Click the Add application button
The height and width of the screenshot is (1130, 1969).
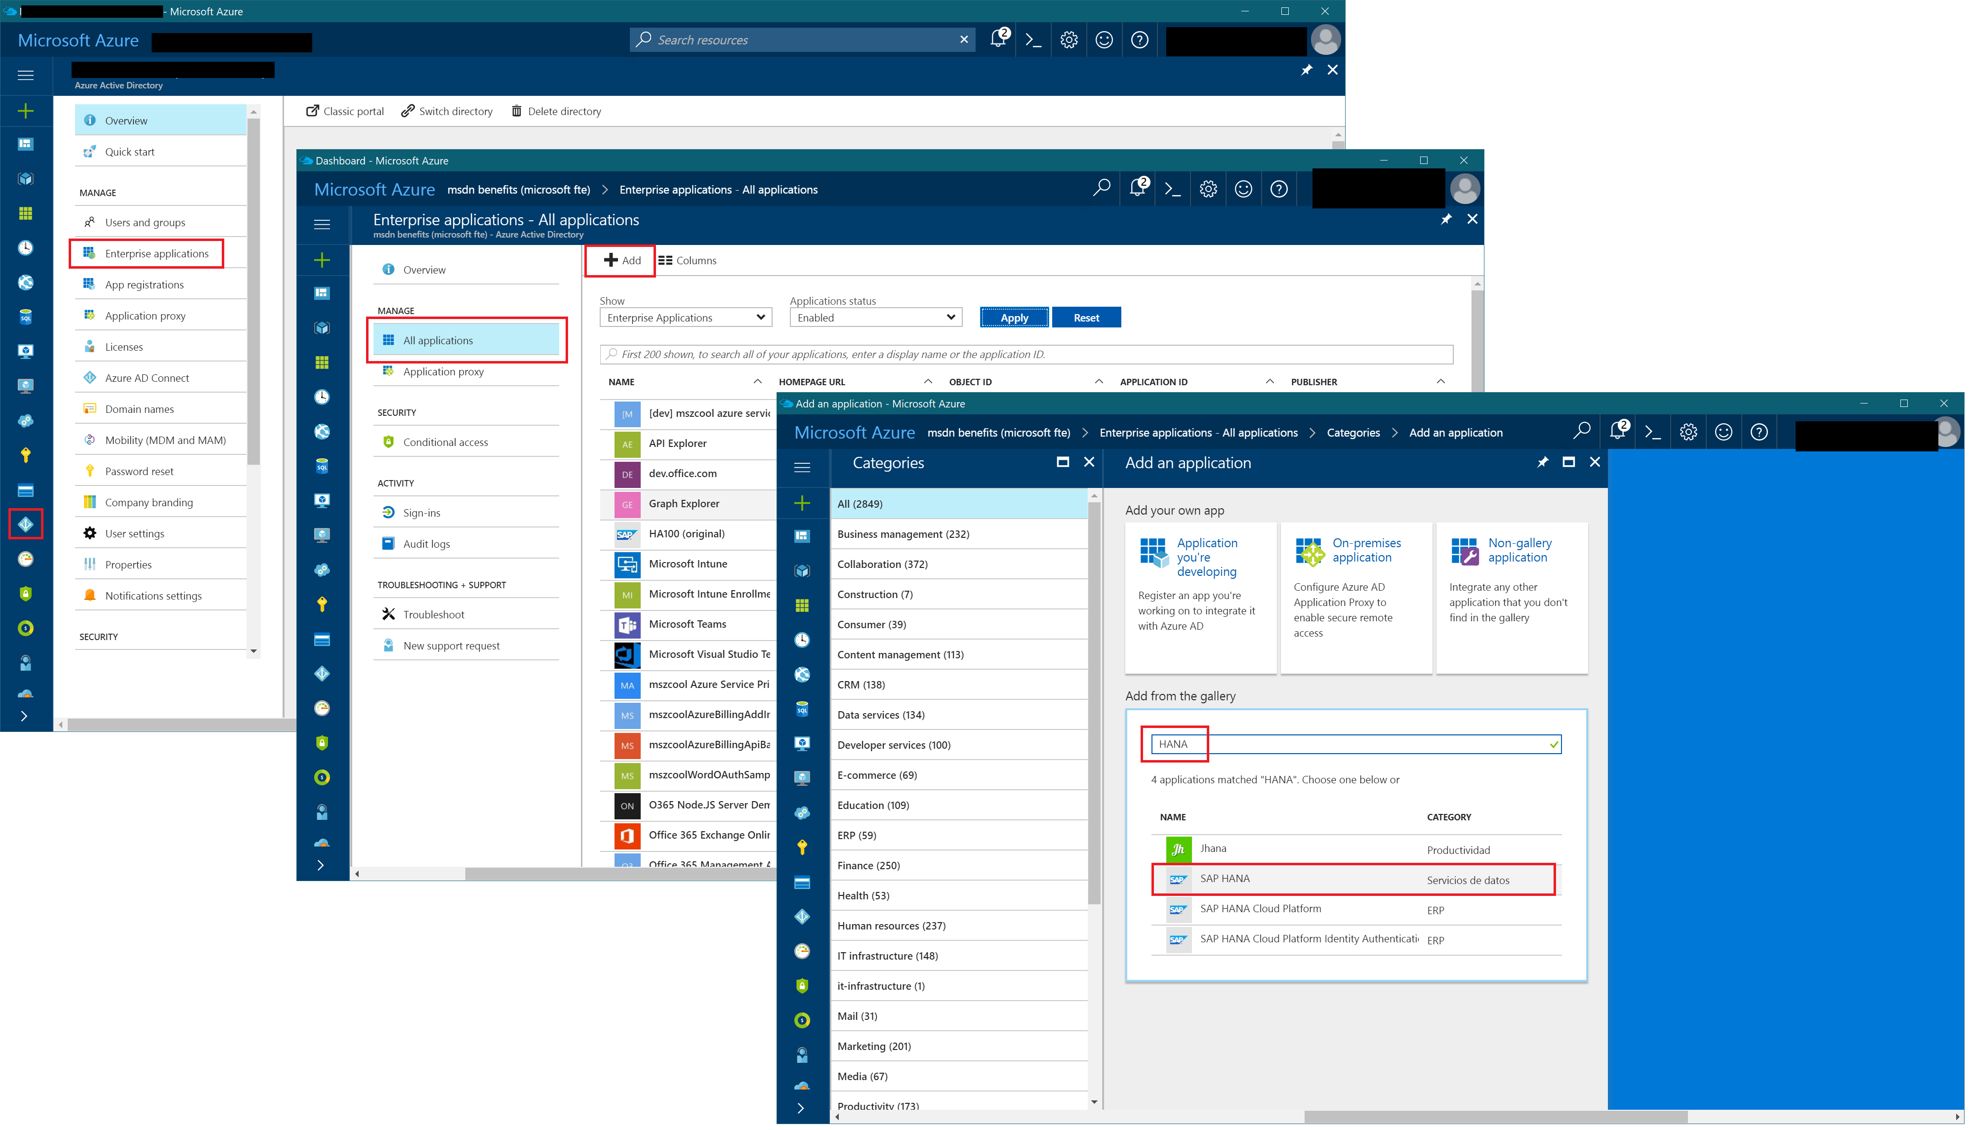coord(621,261)
